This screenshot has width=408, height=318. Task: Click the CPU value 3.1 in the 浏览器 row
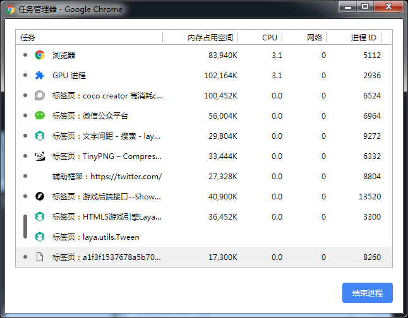click(277, 55)
